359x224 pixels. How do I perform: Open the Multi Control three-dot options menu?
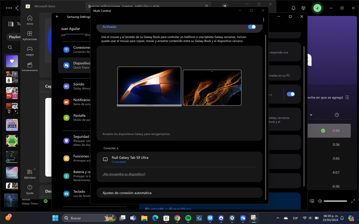[x=264, y=20]
